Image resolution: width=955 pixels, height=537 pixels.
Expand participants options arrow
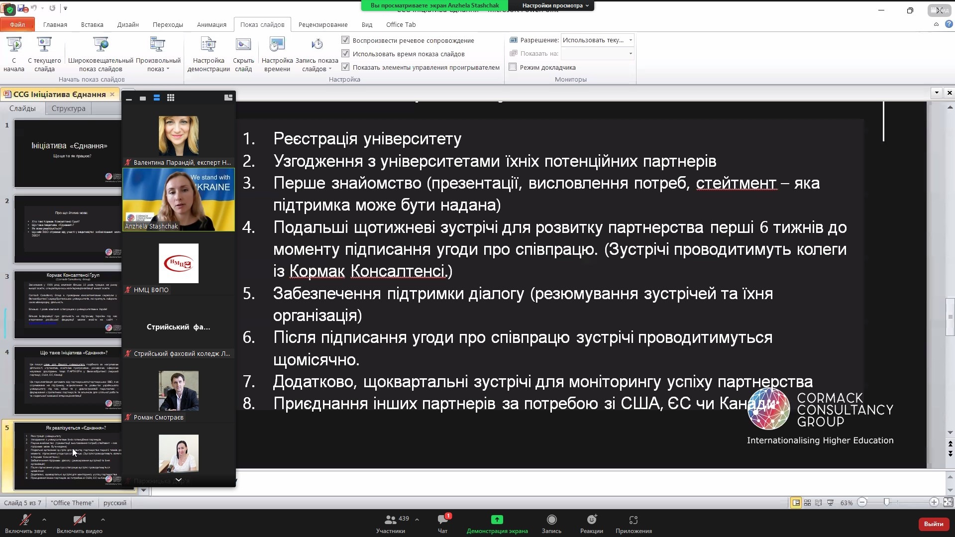pyautogui.click(x=417, y=520)
